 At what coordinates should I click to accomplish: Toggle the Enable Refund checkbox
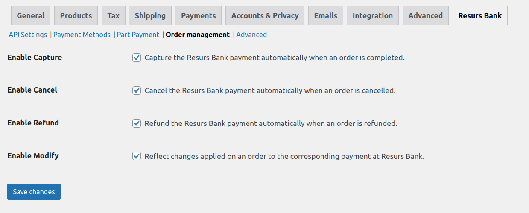pos(137,123)
